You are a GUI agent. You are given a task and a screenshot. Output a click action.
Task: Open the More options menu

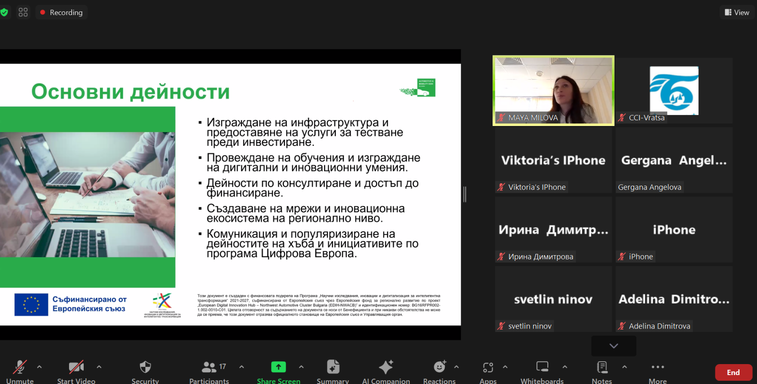pos(658,367)
